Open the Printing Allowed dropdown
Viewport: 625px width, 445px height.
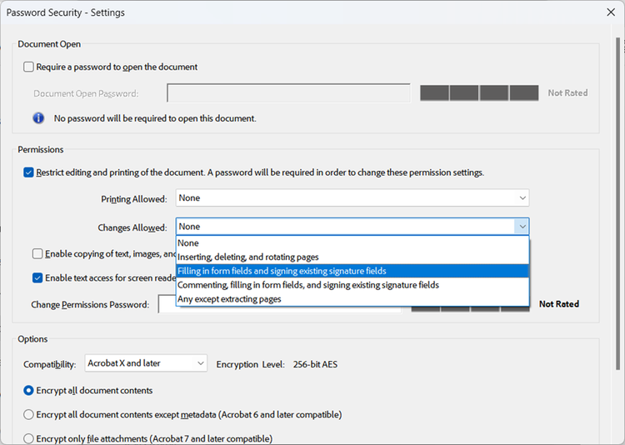[x=352, y=198]
